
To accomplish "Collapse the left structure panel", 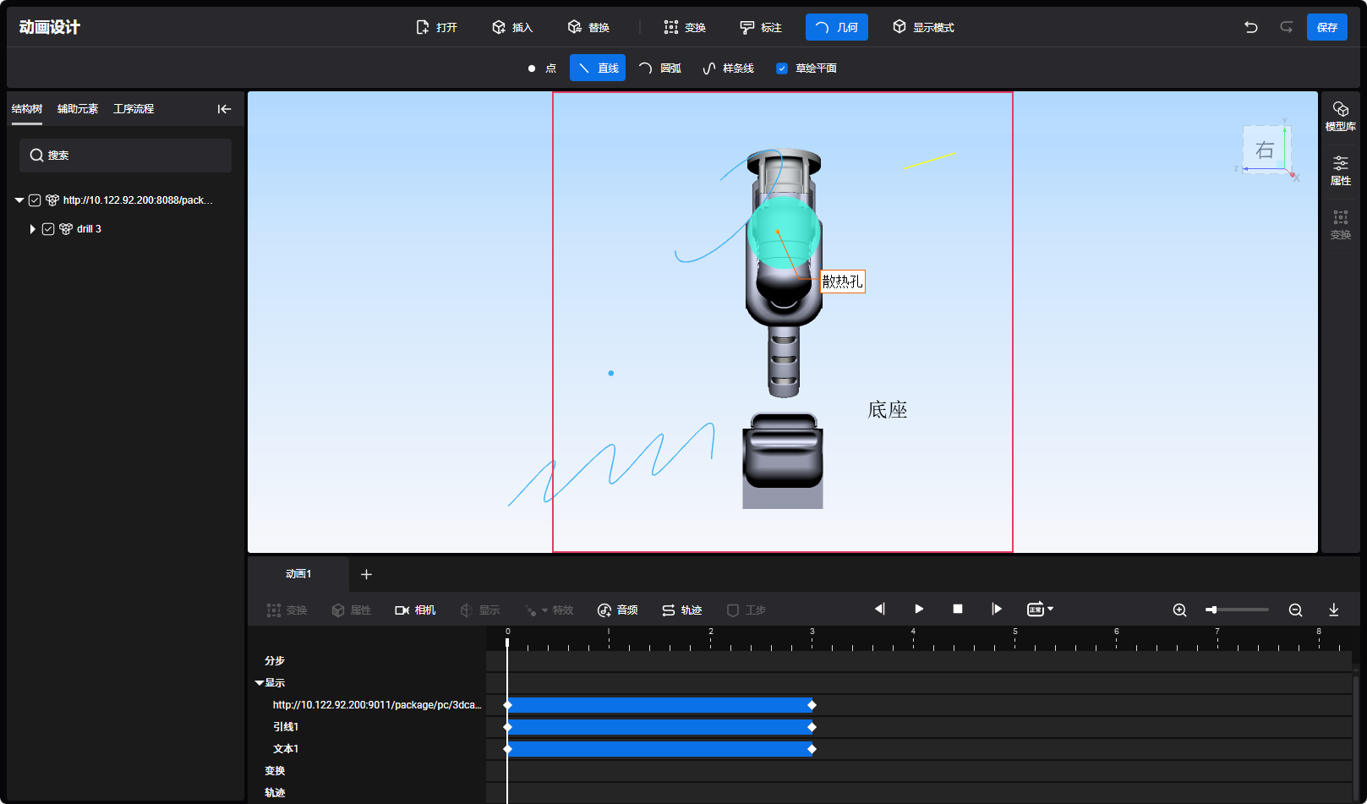I will pyautogui.click(x=224, y=109).
